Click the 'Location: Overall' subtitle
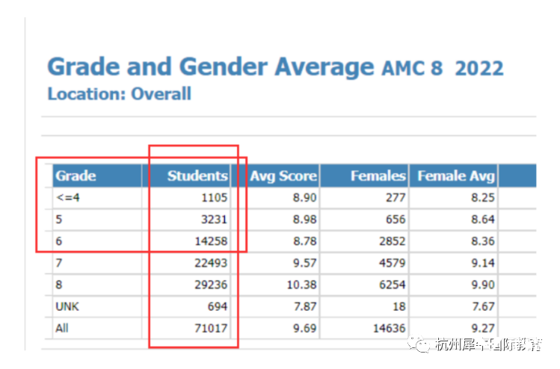 tap(120, 94)
